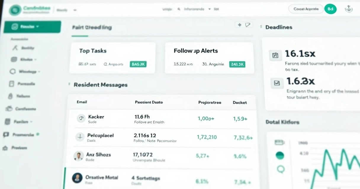
Task: Click the 1,72,210 value in Pelcuplacel row
Action: point(207,137)
